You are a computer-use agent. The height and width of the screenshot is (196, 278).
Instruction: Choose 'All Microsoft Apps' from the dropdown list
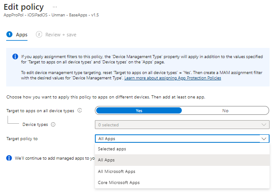click(182, 171)
